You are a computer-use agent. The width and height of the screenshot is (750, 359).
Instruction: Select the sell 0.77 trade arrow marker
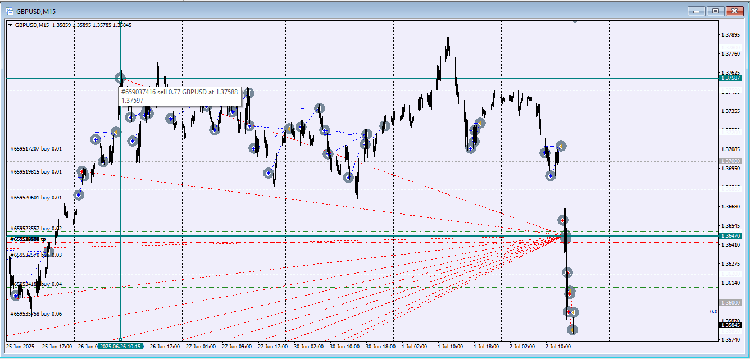pos(120,78)
